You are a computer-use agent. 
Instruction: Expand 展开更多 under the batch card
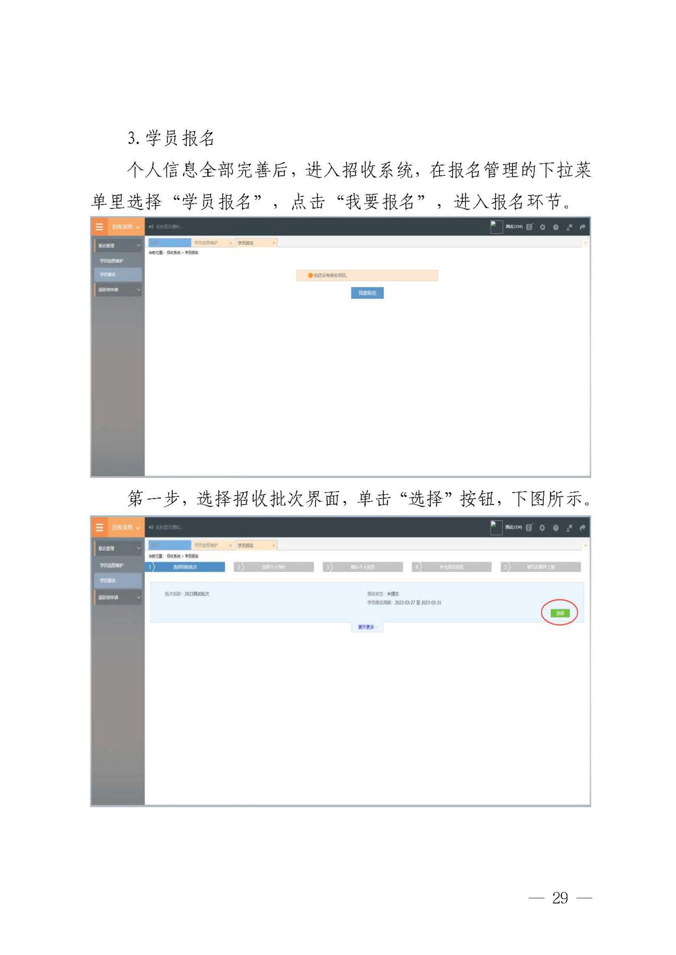pos(367,627)
